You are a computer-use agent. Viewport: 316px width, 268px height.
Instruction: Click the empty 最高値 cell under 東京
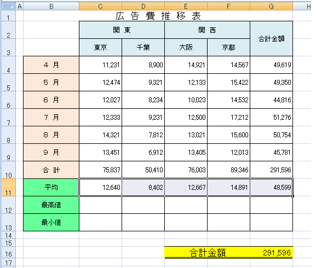(100, 205)
